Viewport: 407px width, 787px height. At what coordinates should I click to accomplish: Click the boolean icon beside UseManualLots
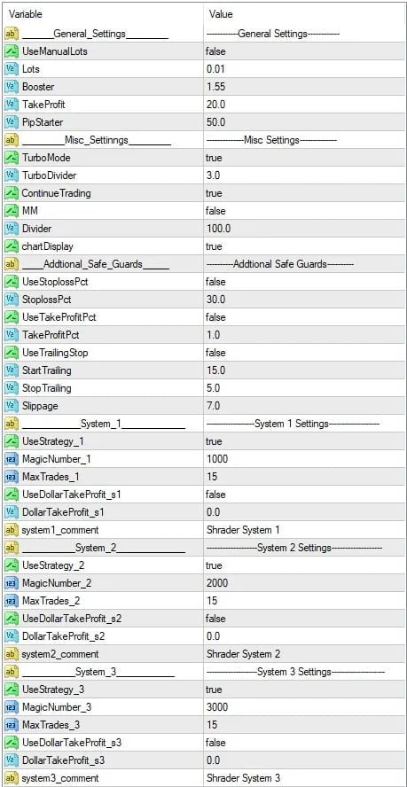(x=11, y=51)
